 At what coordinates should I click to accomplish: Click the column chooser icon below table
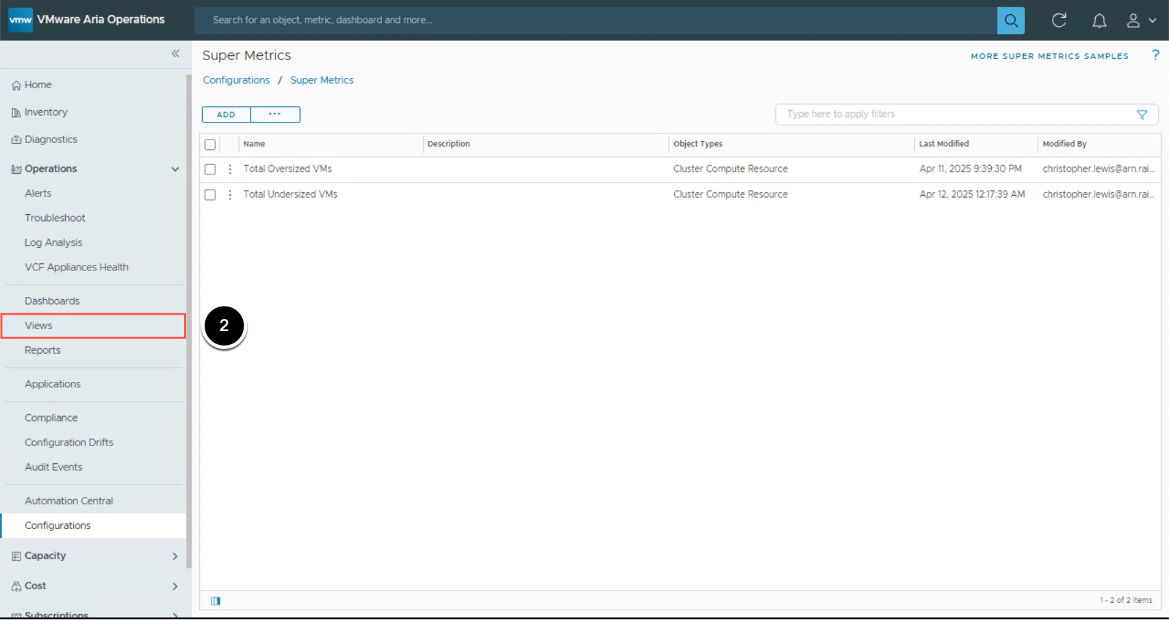(x=216, y=601)
